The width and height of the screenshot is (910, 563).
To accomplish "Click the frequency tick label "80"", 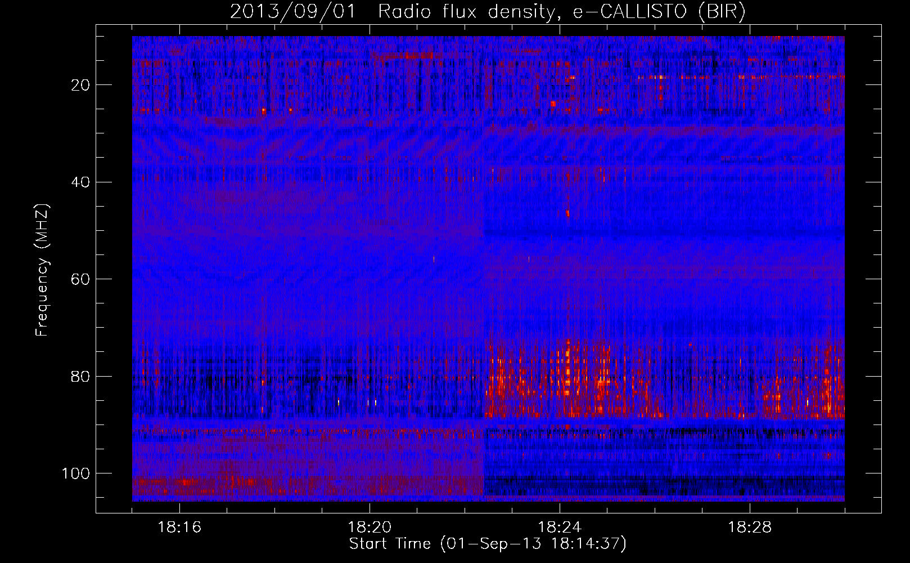I will pyautogui.click(x=81, y=377).
